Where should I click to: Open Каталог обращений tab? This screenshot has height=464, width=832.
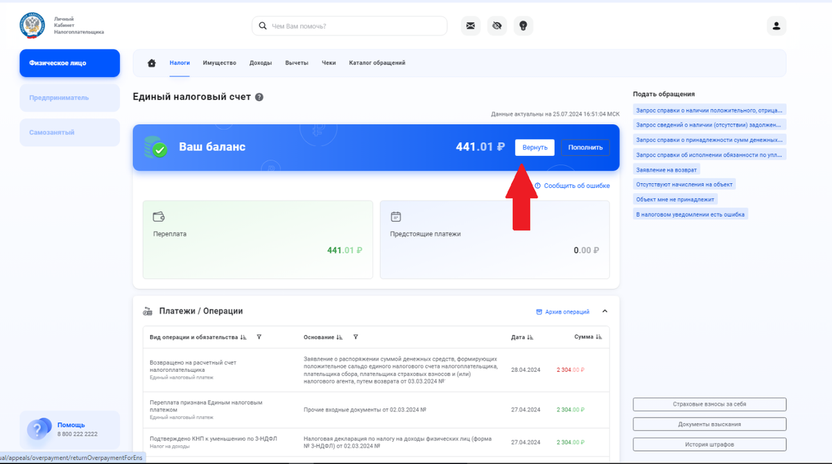pos(377,63)
